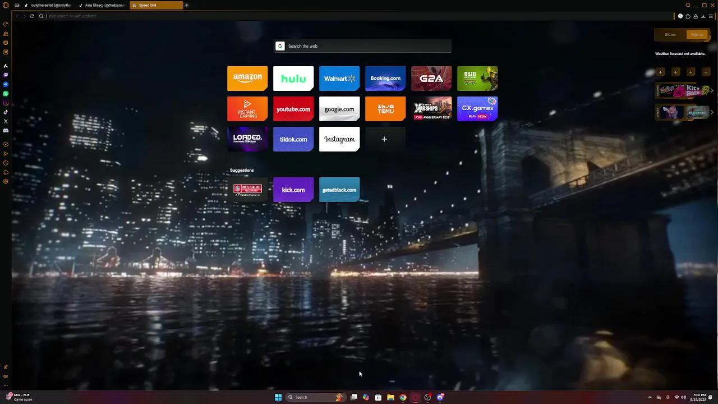Open the Loaded speed dial tile
Image resolution: width=718 pixels, height=404 pixels.
click(x=247, y=139)
